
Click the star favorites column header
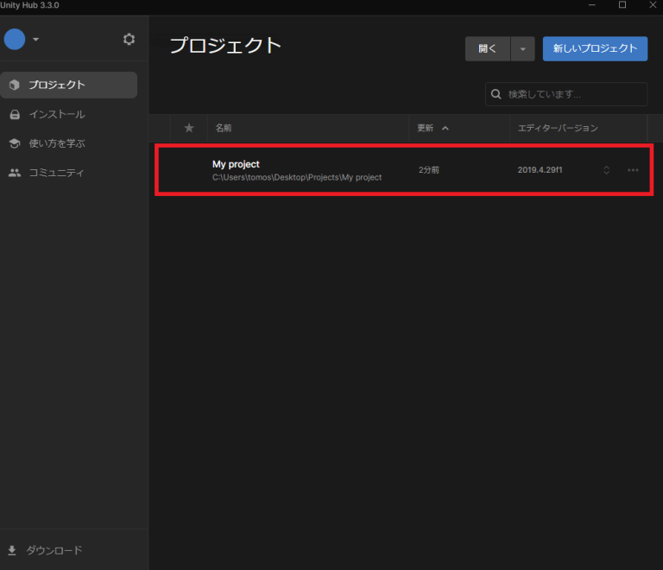(189, 128)
